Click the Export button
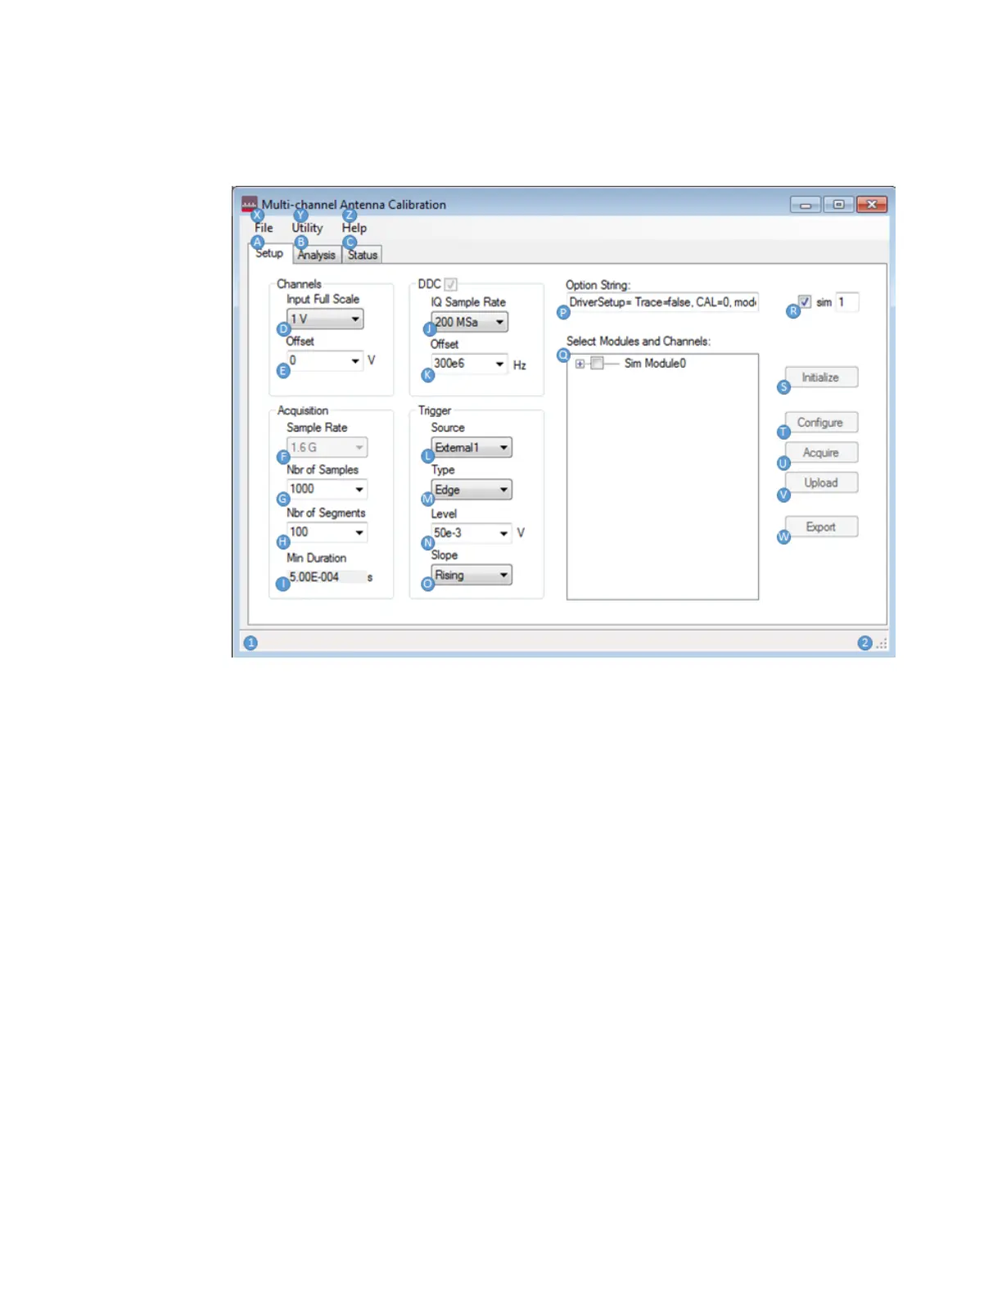Screen dimensions: 1002x1297 pyautogui.click(x=821, y=527)
